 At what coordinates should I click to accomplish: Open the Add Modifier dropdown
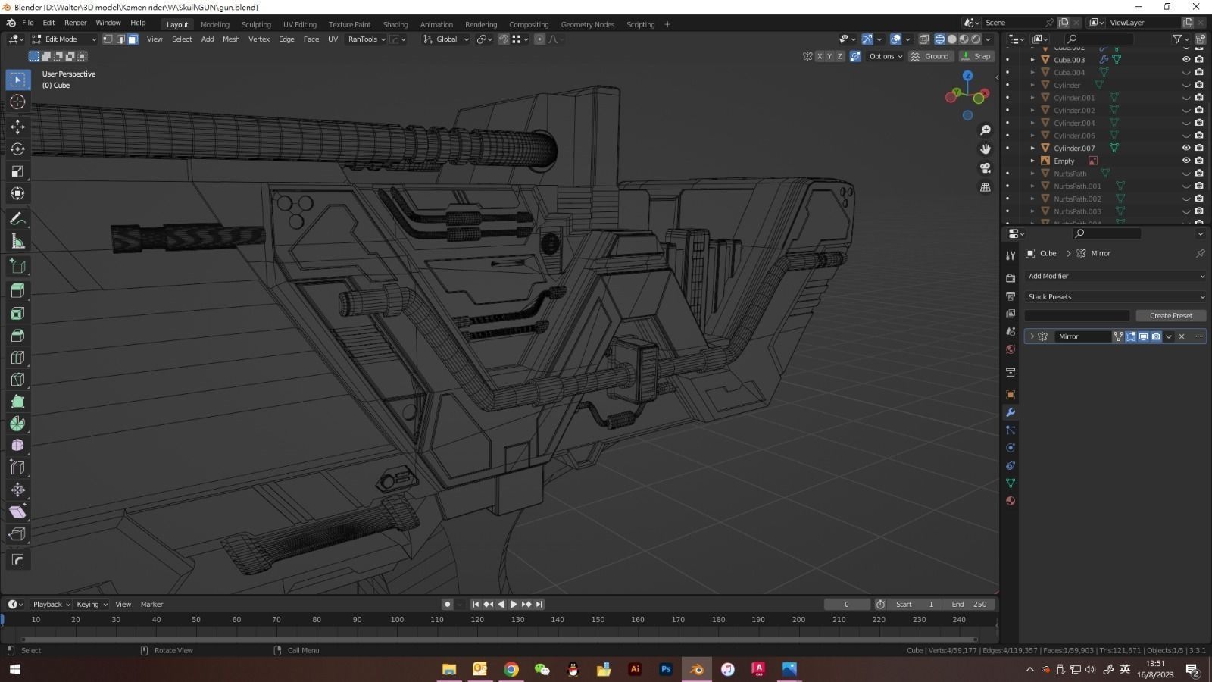point(1115,276)
